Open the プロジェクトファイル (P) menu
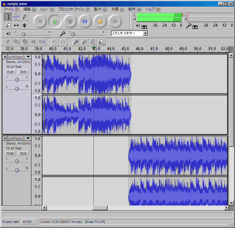The width and height of the screenshot is (235, 228). click(x=74, y=9)
